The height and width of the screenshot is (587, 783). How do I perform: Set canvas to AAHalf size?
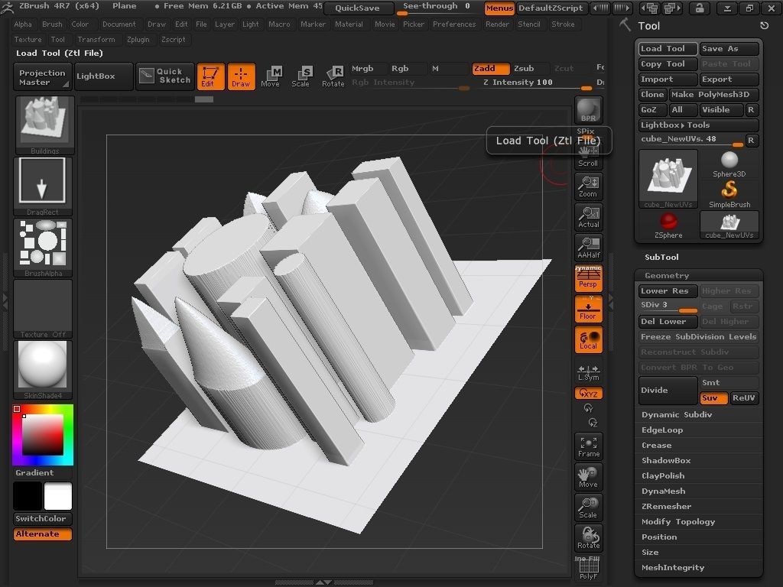tap(588, 247)
